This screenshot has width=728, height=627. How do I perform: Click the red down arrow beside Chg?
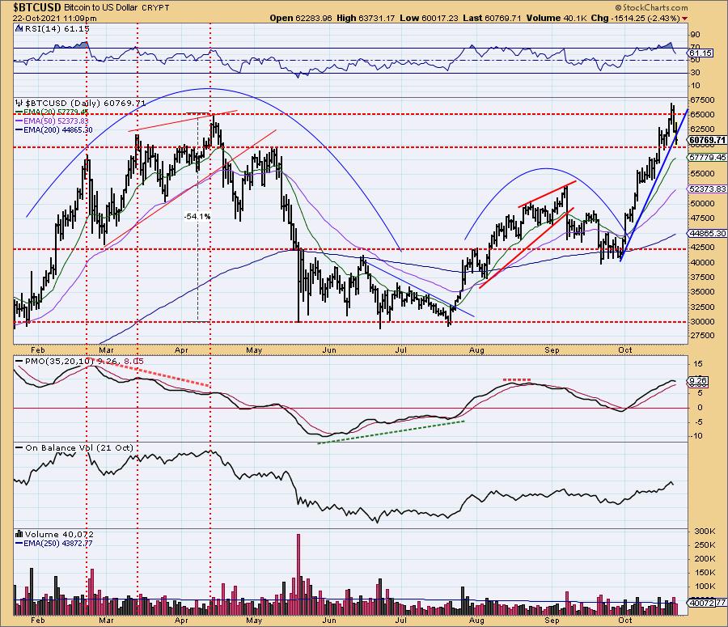tap(685, 19)
